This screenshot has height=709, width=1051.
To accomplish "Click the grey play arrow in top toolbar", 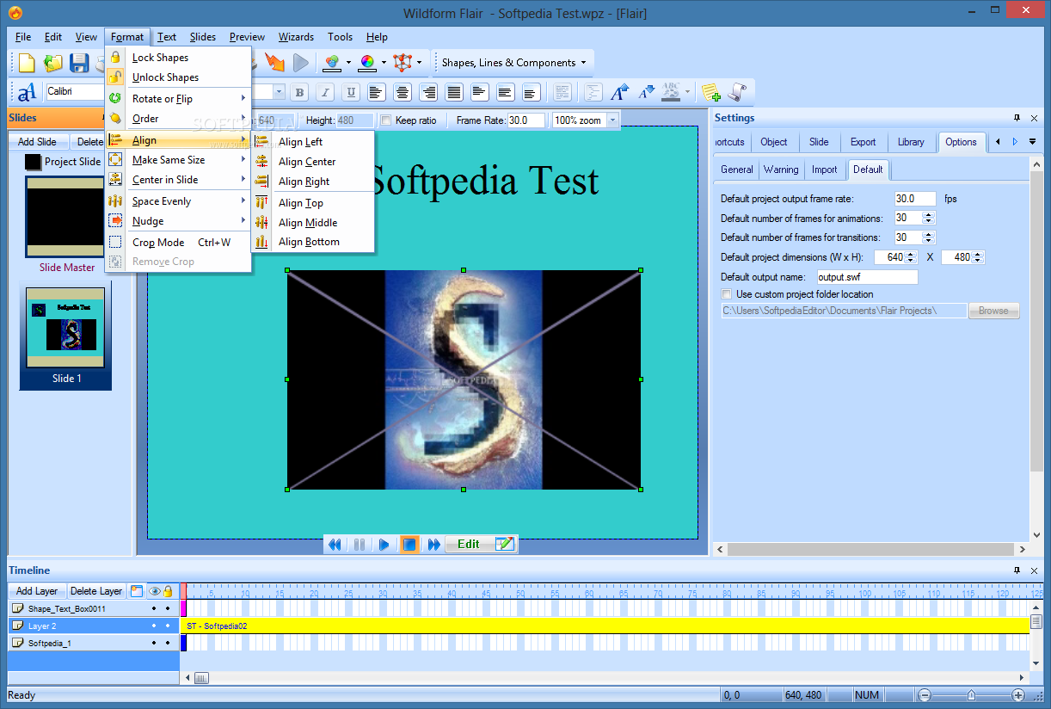I will pyautogui.click(x=300, y=63).
